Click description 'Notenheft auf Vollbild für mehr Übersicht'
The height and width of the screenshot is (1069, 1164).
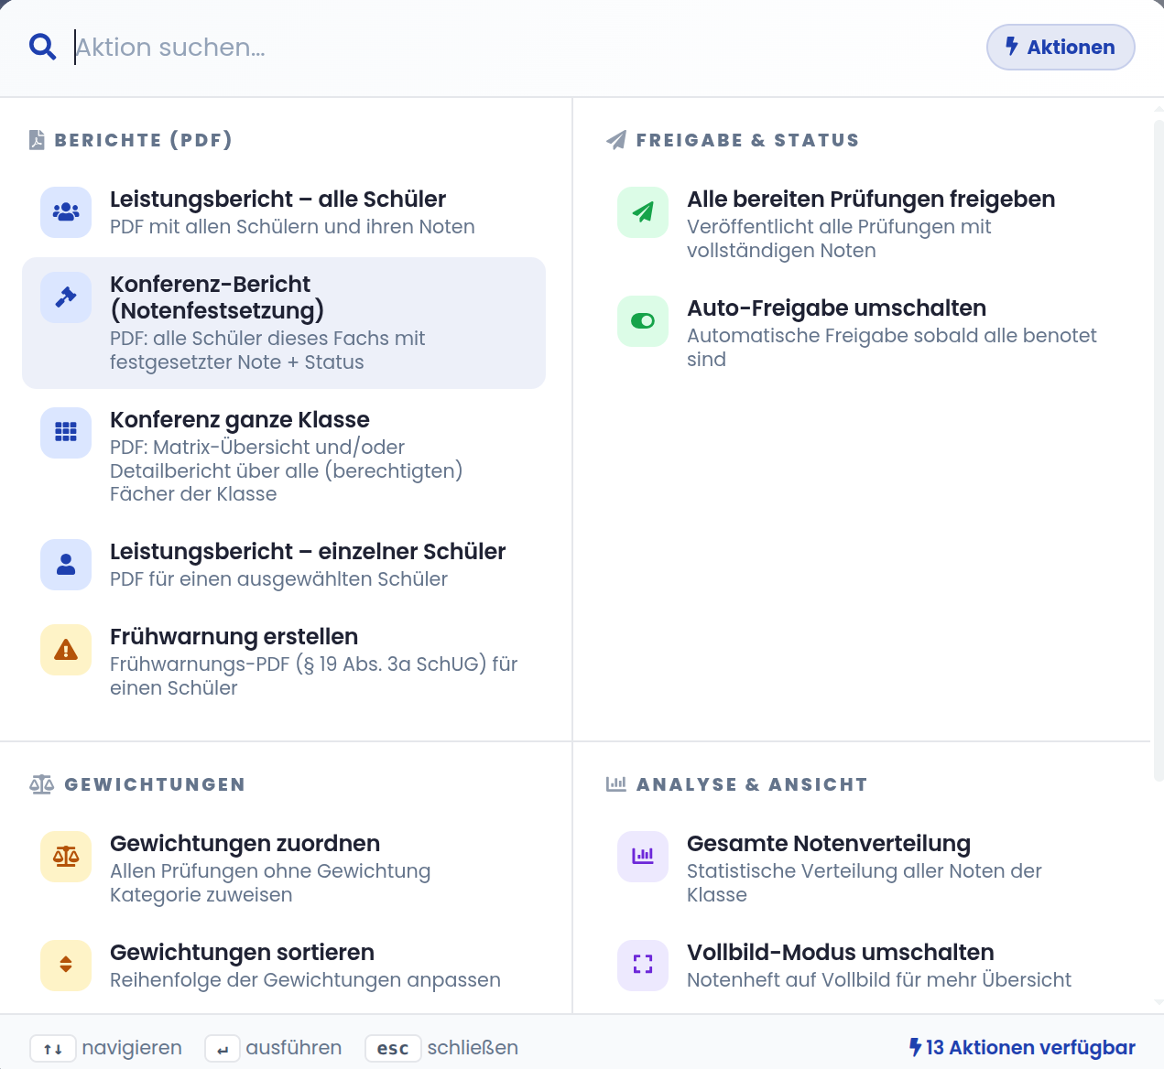[878, 979]
